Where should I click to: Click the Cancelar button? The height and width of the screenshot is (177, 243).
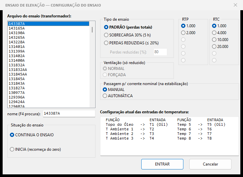pos(210,164)
